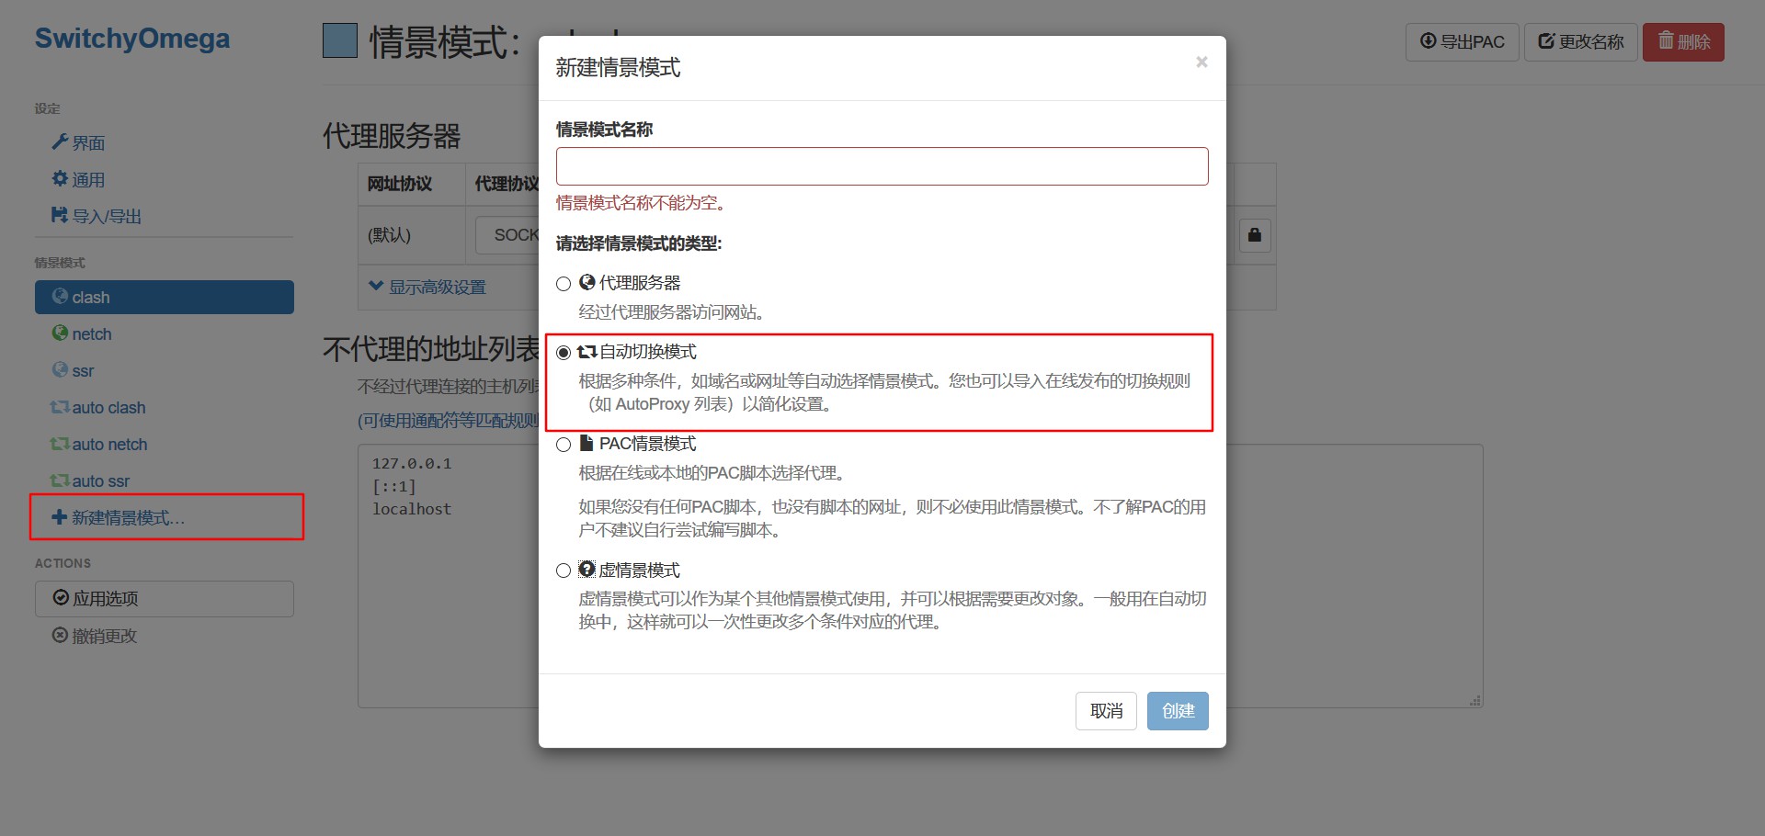Click the switch icon of auto clash
Viewport: 1765px width, 836px height.
click(60, 407)
